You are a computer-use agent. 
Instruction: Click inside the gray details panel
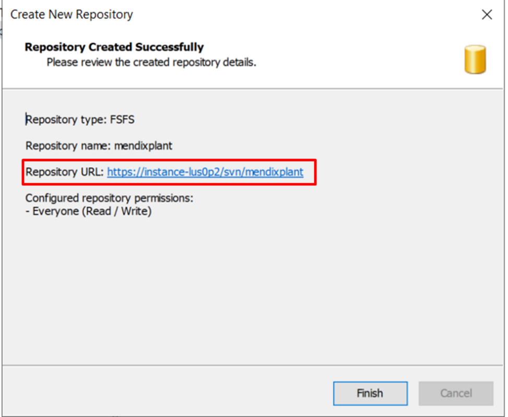pos(251,287)
